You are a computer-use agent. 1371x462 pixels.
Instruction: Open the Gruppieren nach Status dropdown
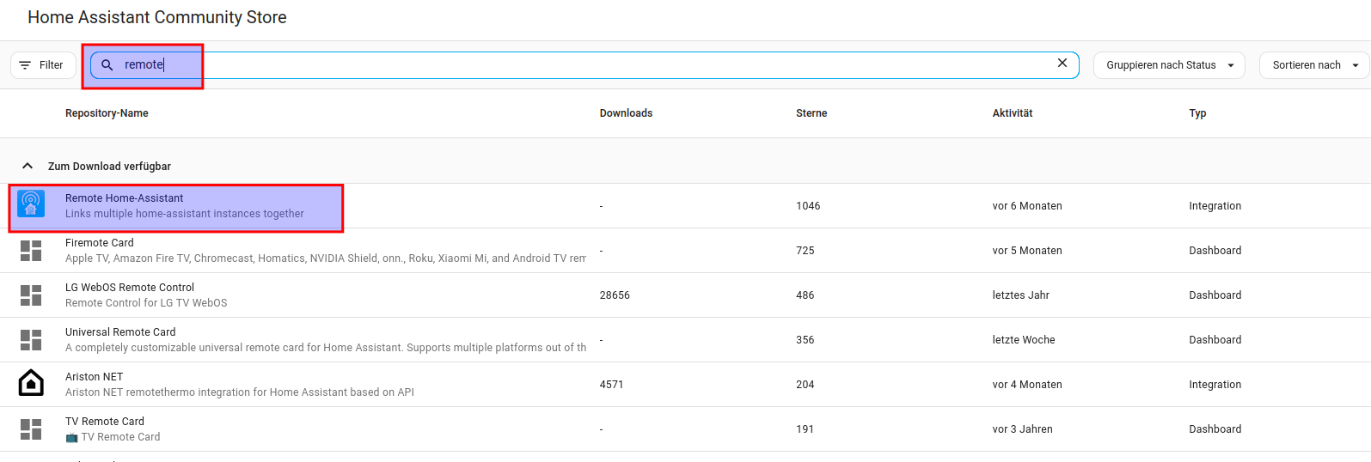pos(1168,65)
